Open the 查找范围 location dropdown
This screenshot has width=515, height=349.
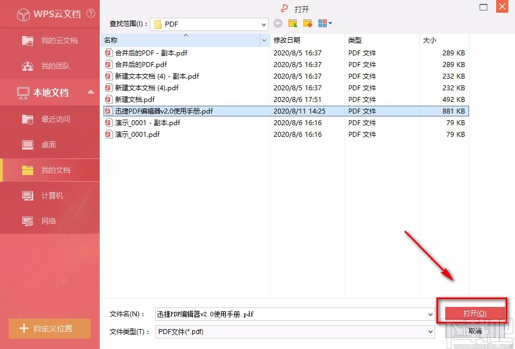[265, 24]
